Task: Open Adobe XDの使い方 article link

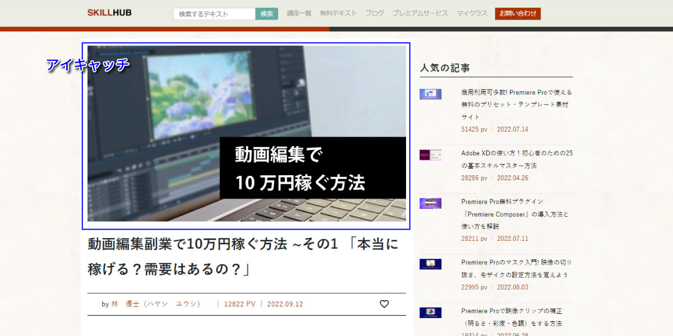Action: pyautogui.click(x=517, y=160)
